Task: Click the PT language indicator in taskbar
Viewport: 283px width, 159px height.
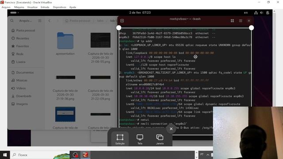Action: point(202,155)
